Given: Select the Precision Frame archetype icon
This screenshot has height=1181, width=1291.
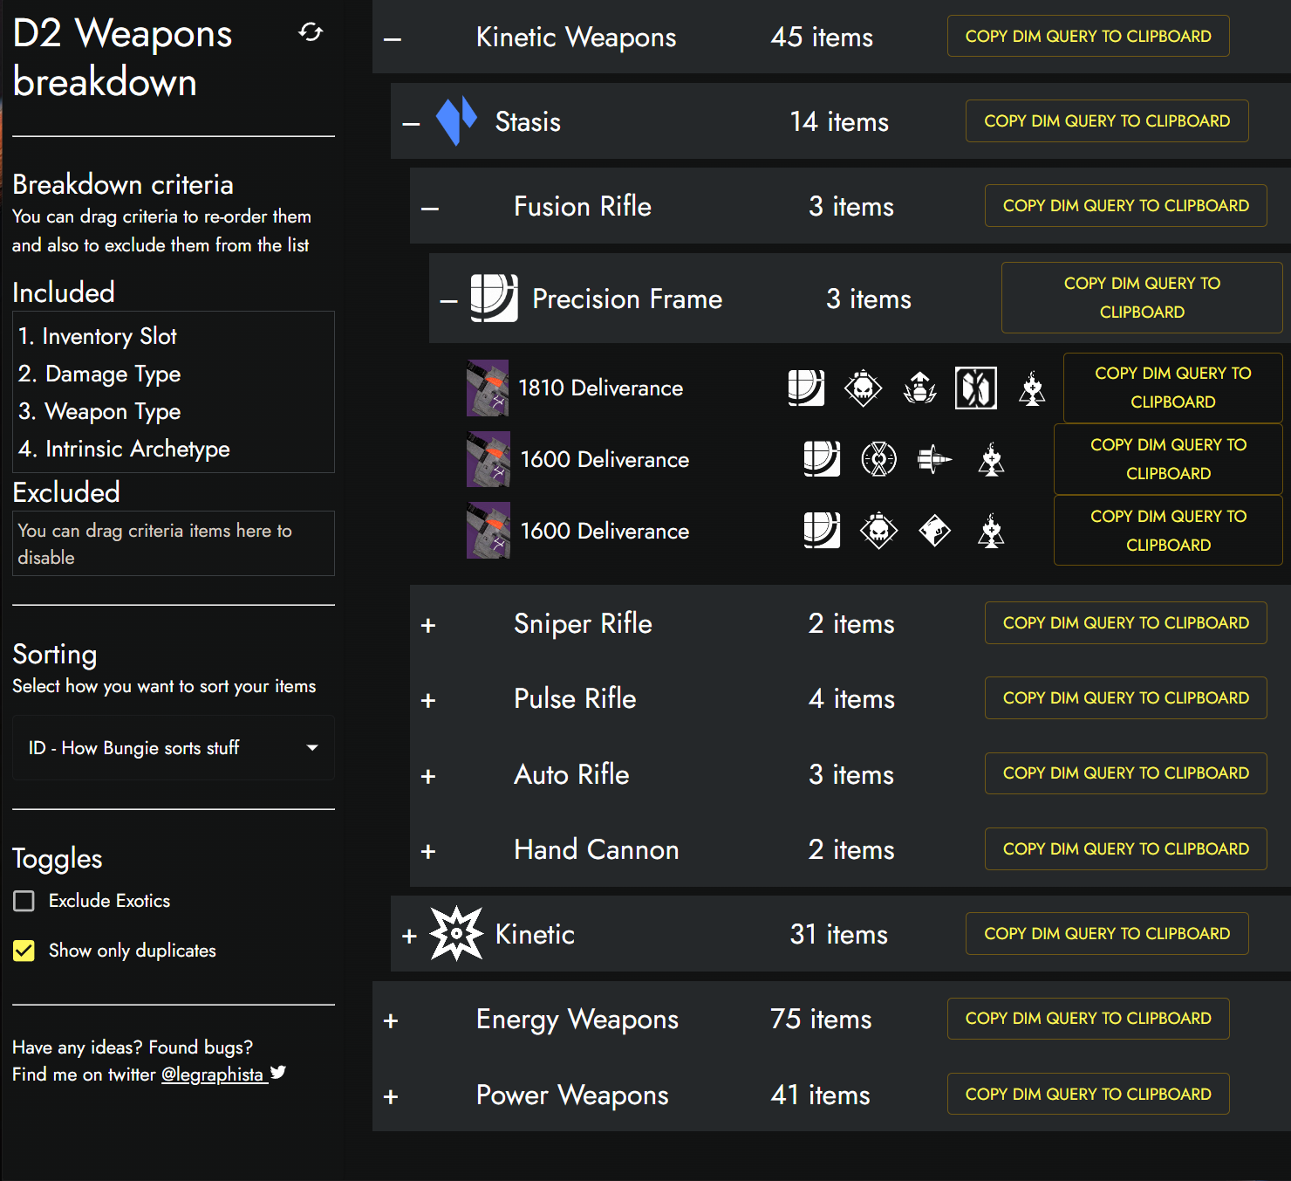Looking at the screenshot, I should tap(495, 299).
